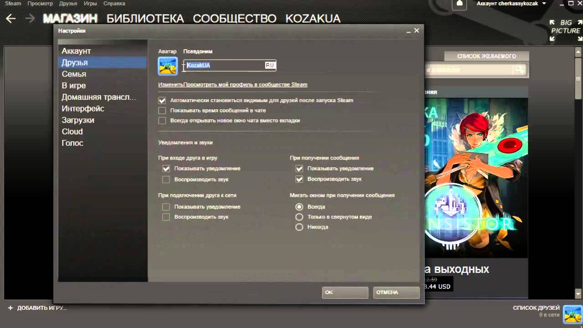
Task: Click the plus icon to add game
Action: [10, 308]
